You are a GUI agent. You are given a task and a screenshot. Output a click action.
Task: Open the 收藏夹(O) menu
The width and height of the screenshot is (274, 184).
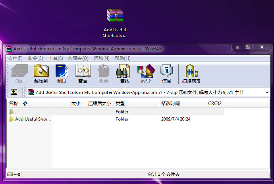pyautogui.click(x=78, y=58)
